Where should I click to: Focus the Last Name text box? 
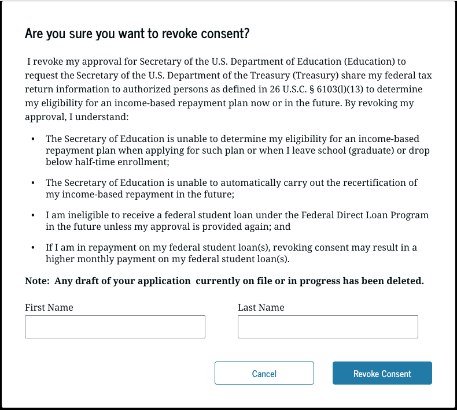pyautogui.click(x=327, y=327)
